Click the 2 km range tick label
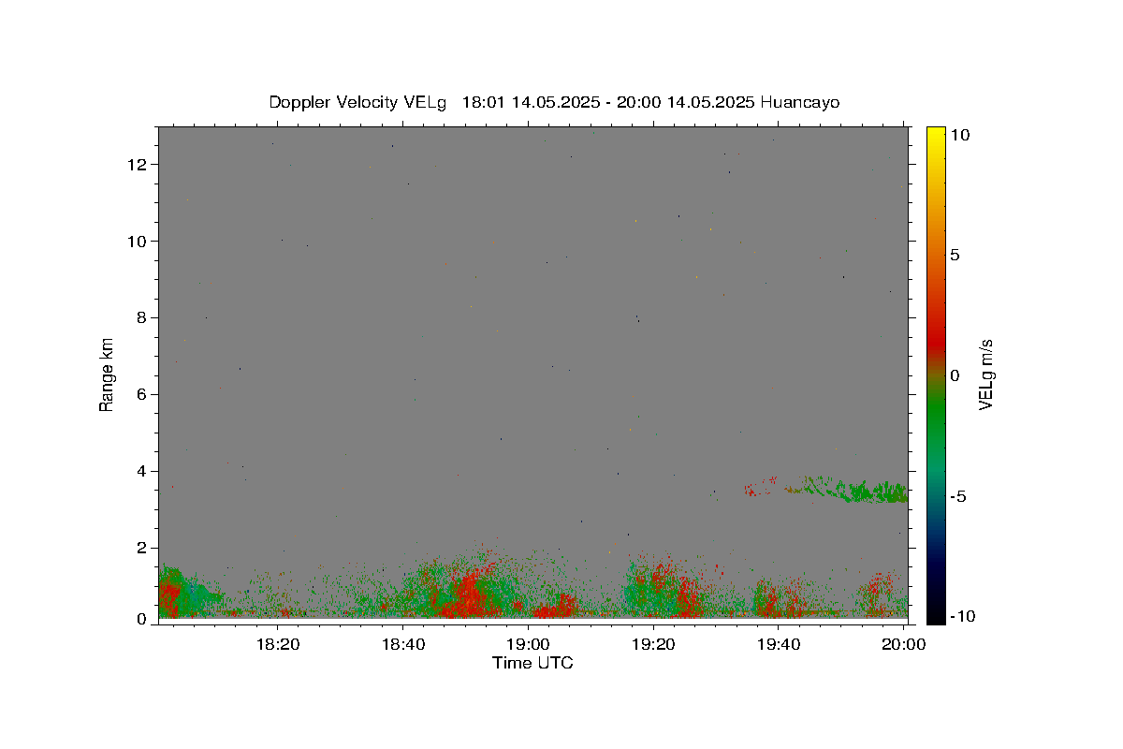The width and height of the screenshot is (1123, 749). tap(143, 548)
